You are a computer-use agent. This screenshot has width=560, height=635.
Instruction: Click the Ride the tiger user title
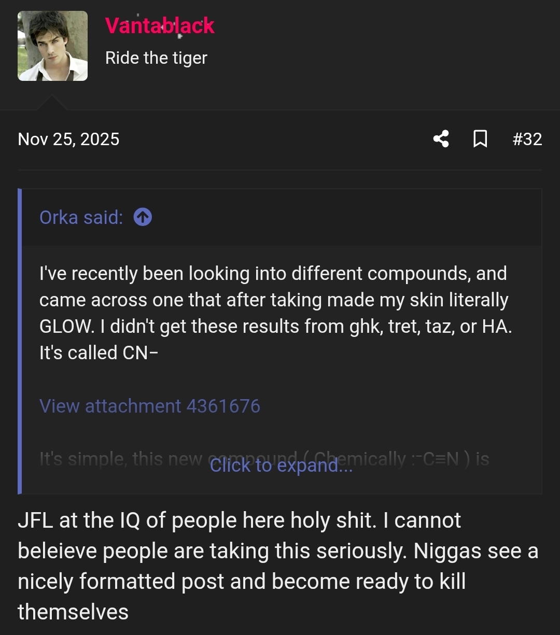(157, 58)
